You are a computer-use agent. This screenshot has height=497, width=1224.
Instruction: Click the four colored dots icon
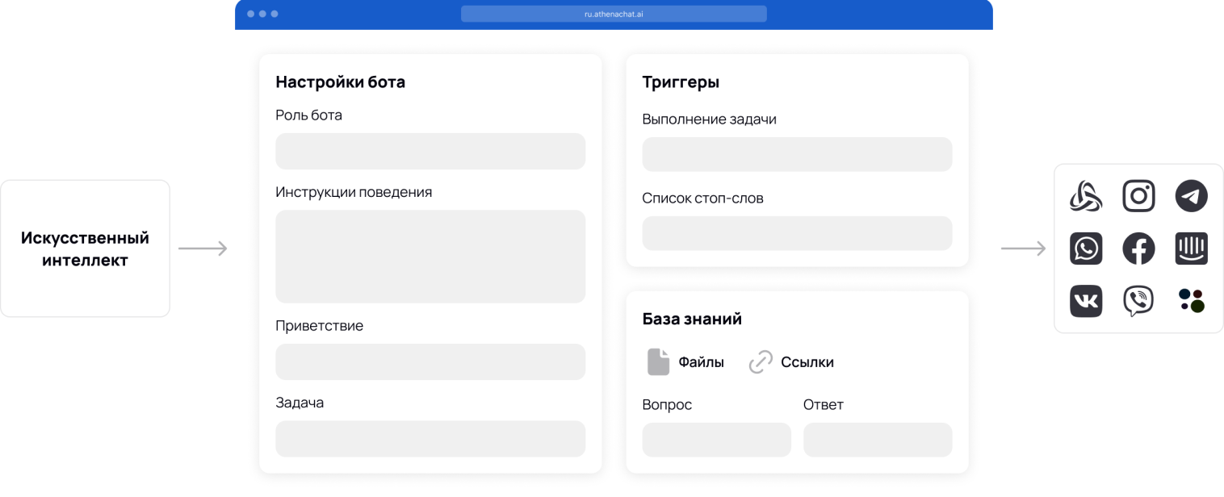[1191, 301]
